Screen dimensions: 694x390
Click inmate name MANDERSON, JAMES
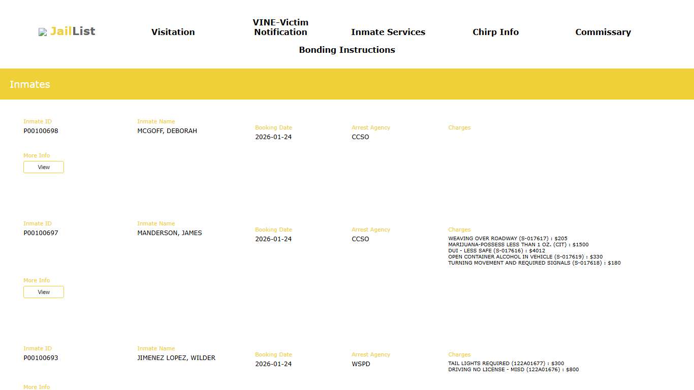point(169,233)
